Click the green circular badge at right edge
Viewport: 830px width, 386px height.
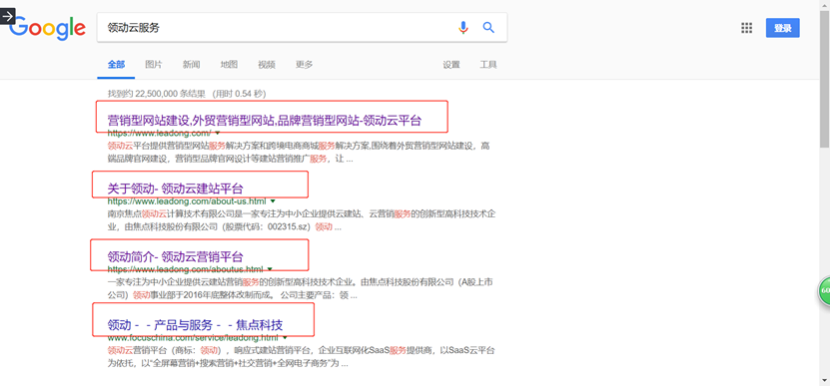coord(825,290)
